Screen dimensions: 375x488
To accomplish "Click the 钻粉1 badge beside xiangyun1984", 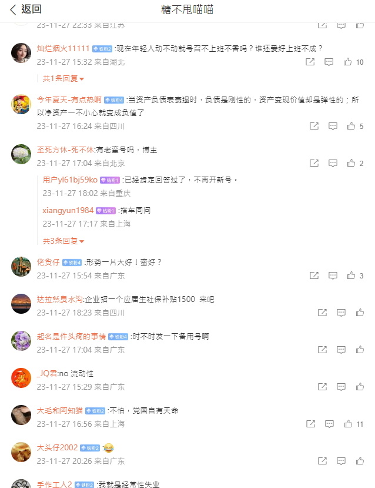I will 106,211.
